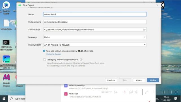Open Android Studio desktop shortcut
Screen dimensions: 181x102
(x=6, y=8)
